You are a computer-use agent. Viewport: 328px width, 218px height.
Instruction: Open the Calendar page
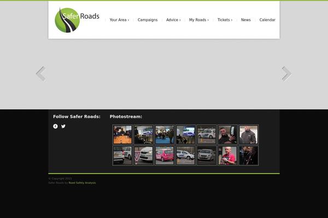click(x=267, y=20)
